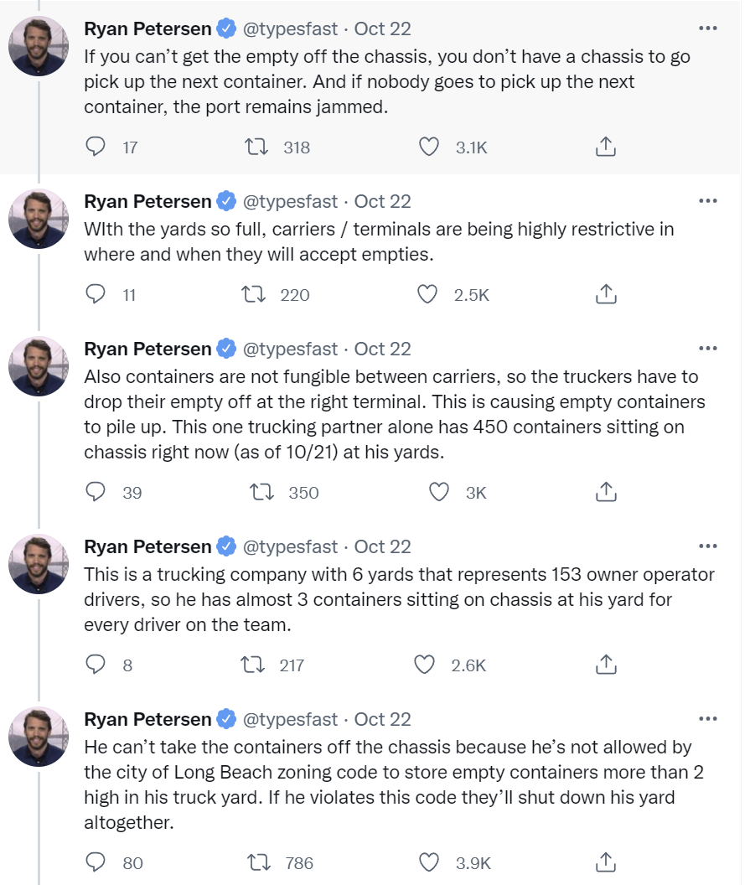
Task: Share the 'empty off the chassis' tweet
Action: tap(605, 147)
